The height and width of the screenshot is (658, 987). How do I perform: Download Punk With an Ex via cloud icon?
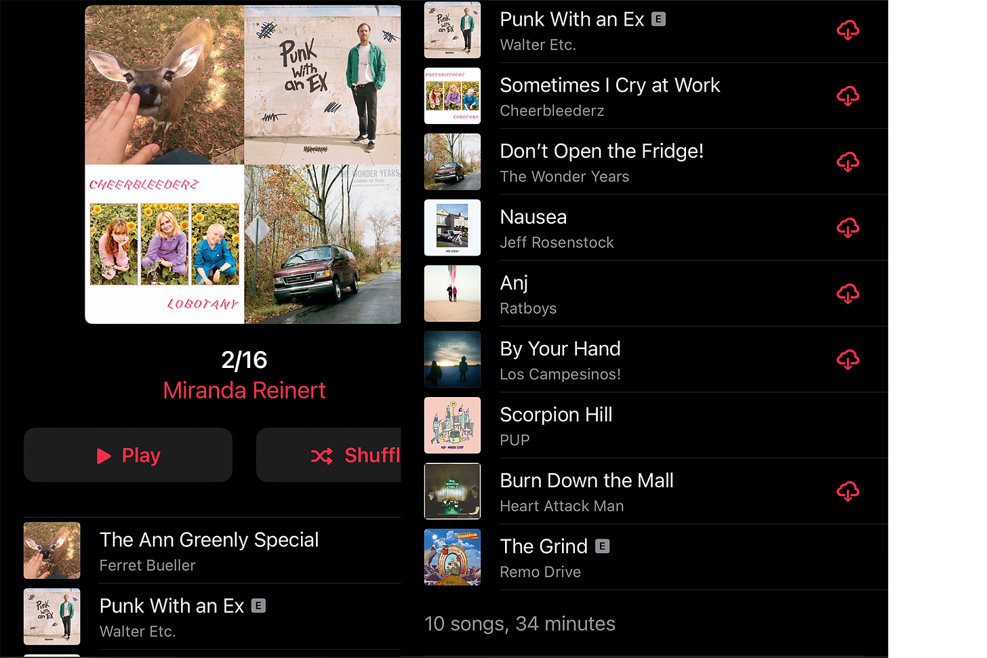point(847,30)
